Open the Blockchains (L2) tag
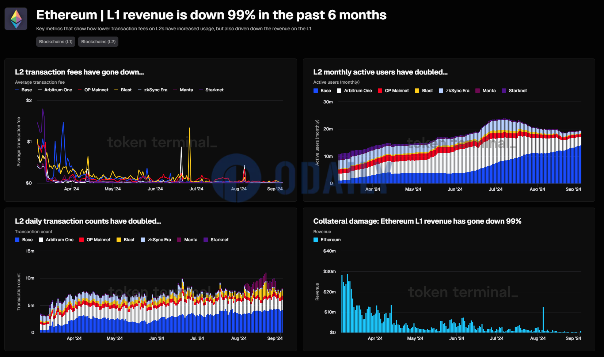This screenshot has width=604, height=357. click(98, 42)
